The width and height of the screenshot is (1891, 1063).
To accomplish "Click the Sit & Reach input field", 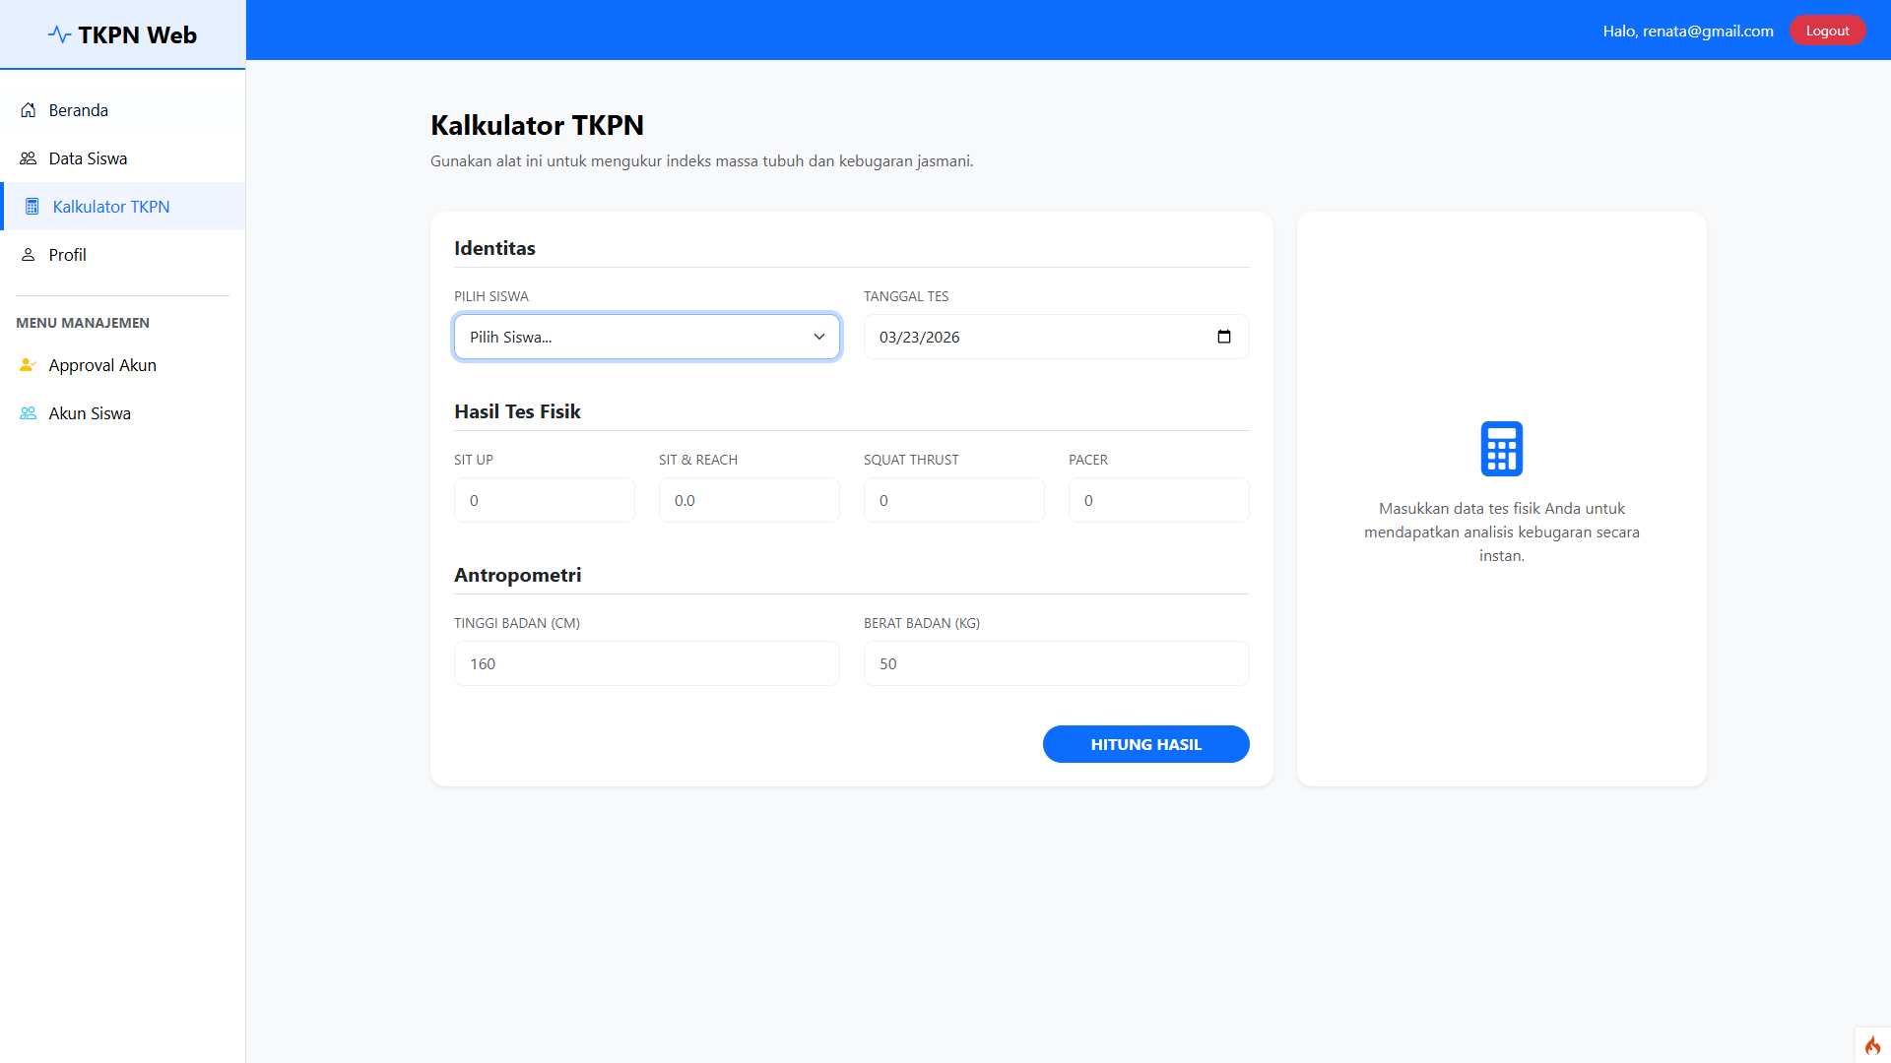I will coord(749,500).
